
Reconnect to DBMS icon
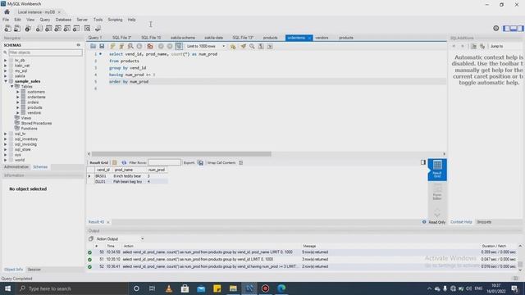point(98,29)
